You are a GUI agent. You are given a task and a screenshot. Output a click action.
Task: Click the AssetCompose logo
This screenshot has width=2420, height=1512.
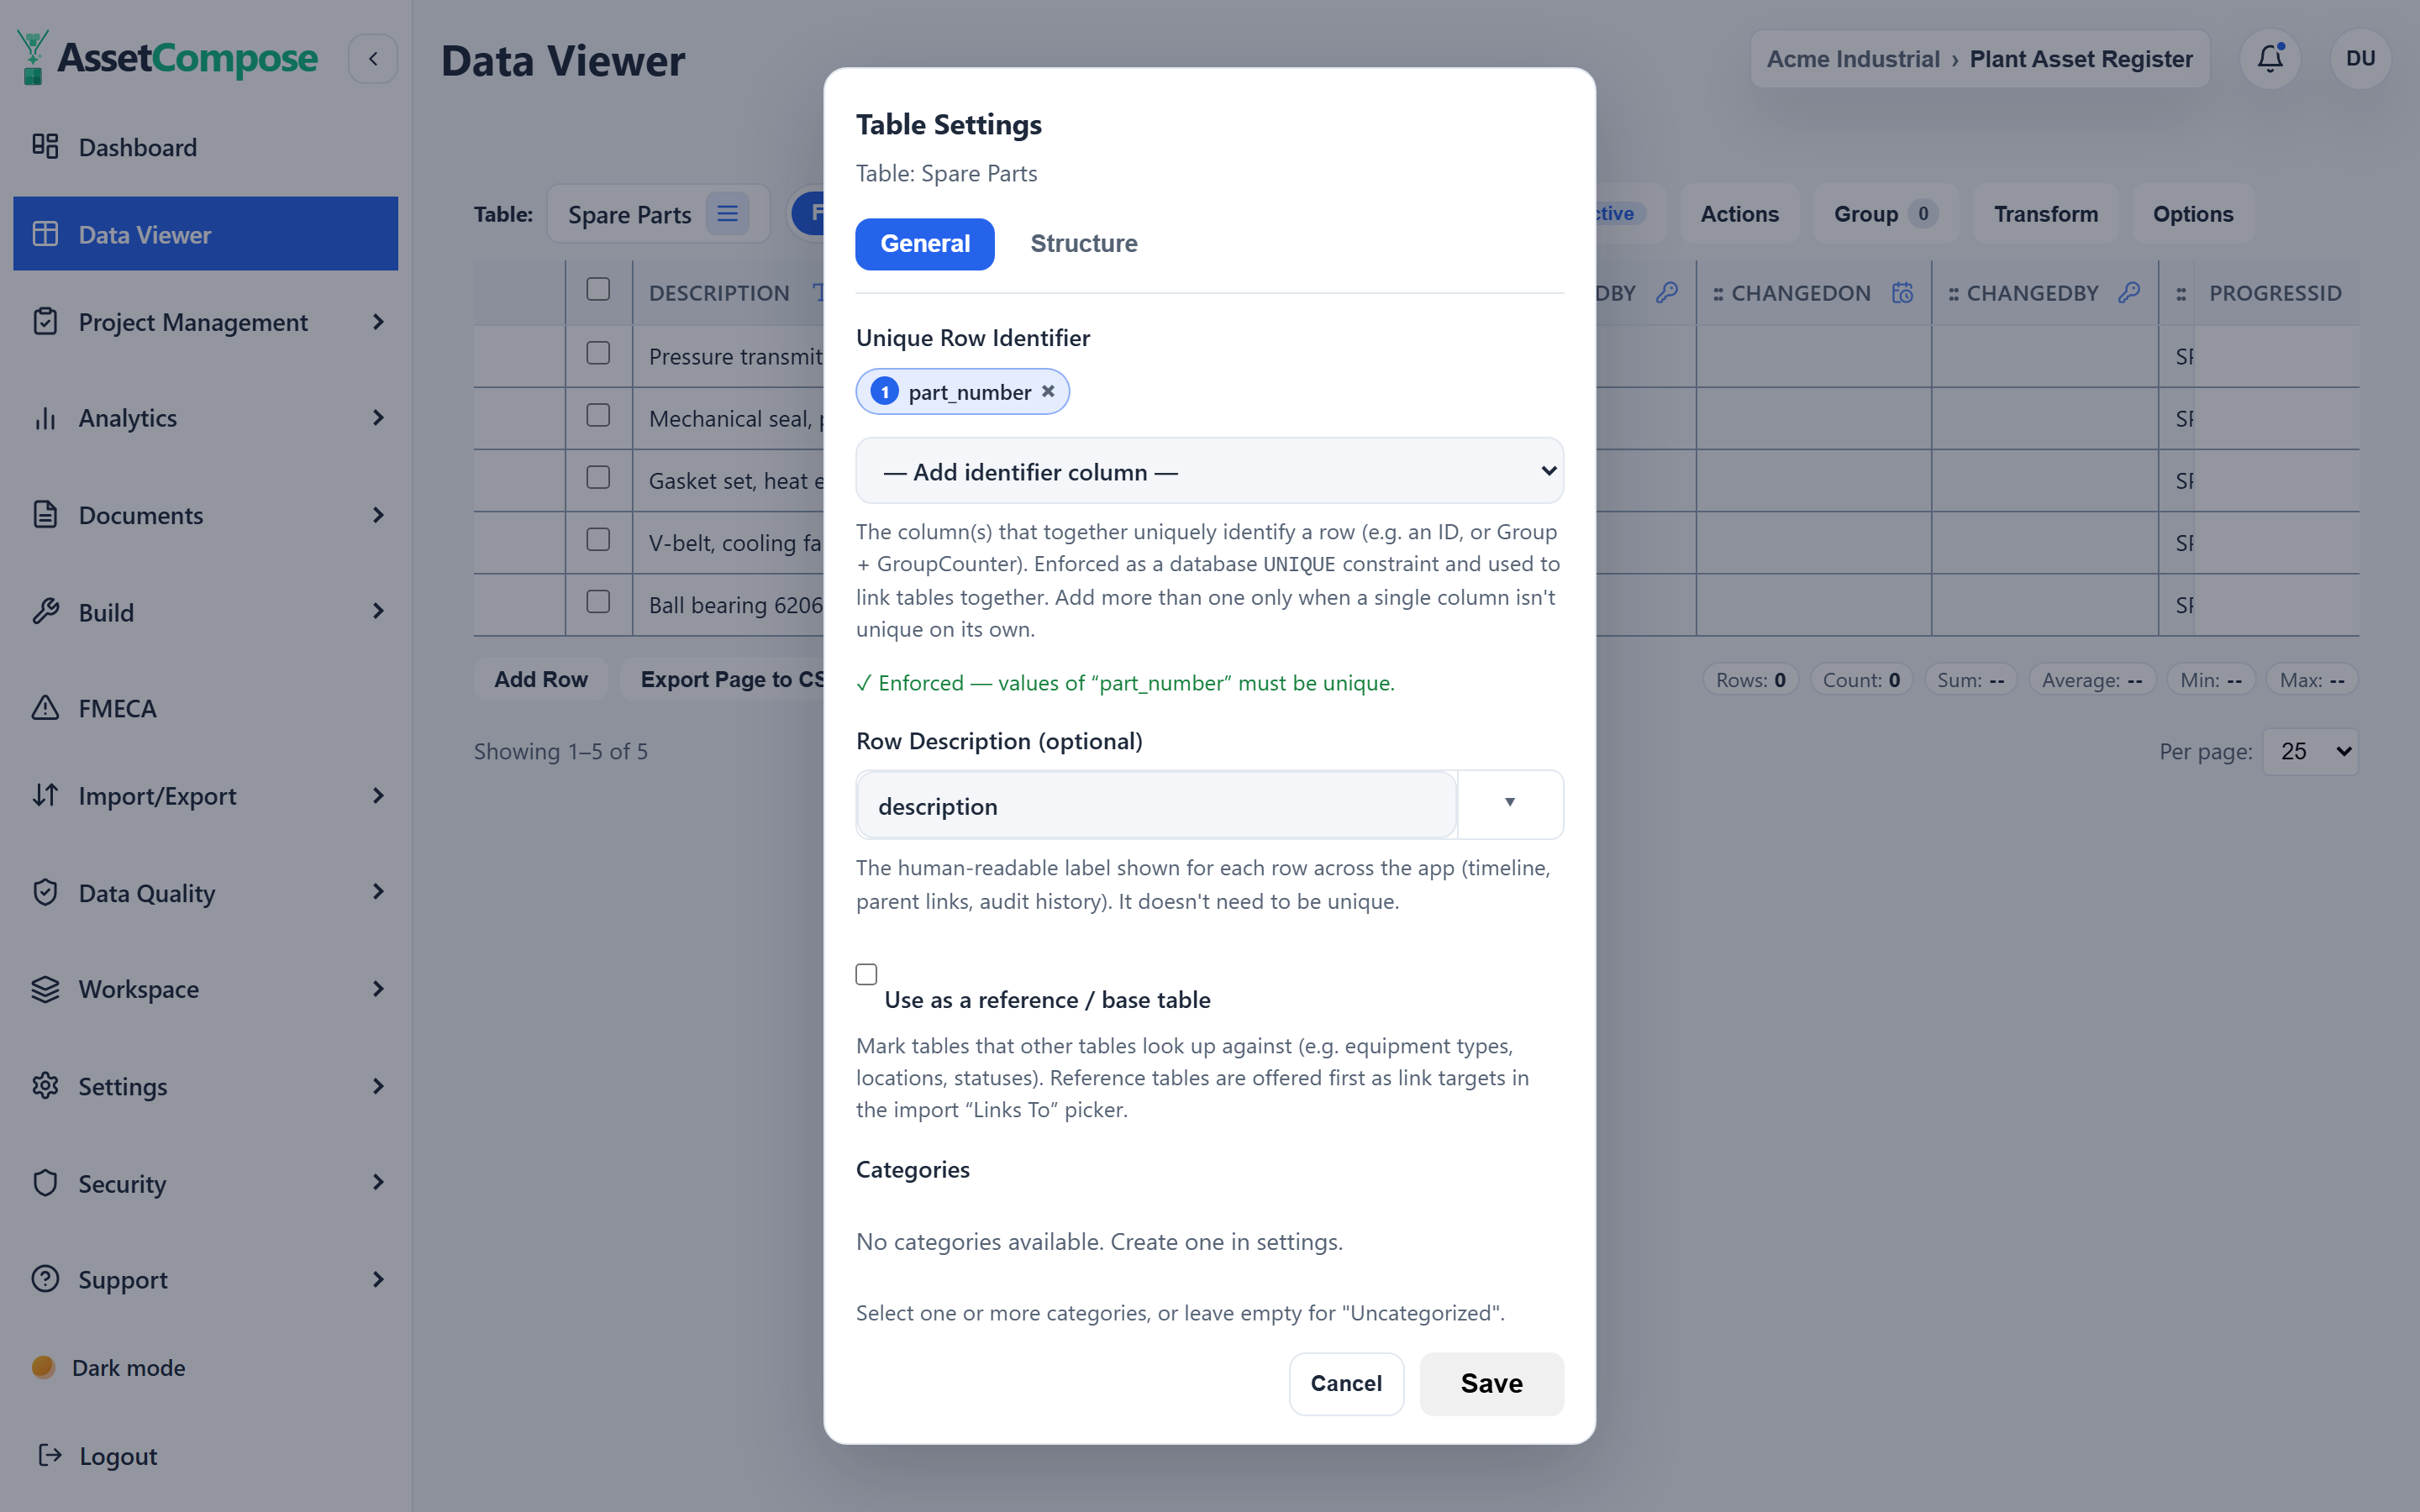pyautogui.click(x=168, y=58)
